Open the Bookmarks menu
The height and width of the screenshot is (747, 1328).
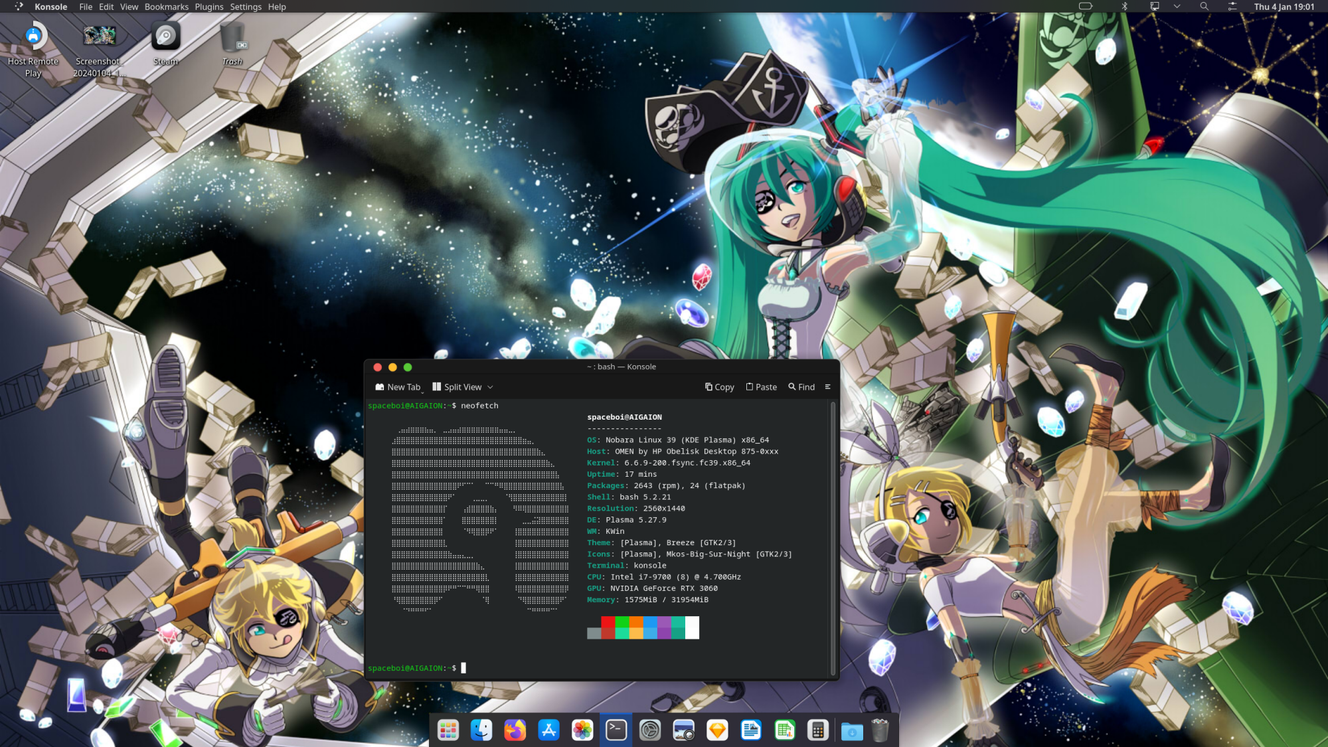click(167, 7)
